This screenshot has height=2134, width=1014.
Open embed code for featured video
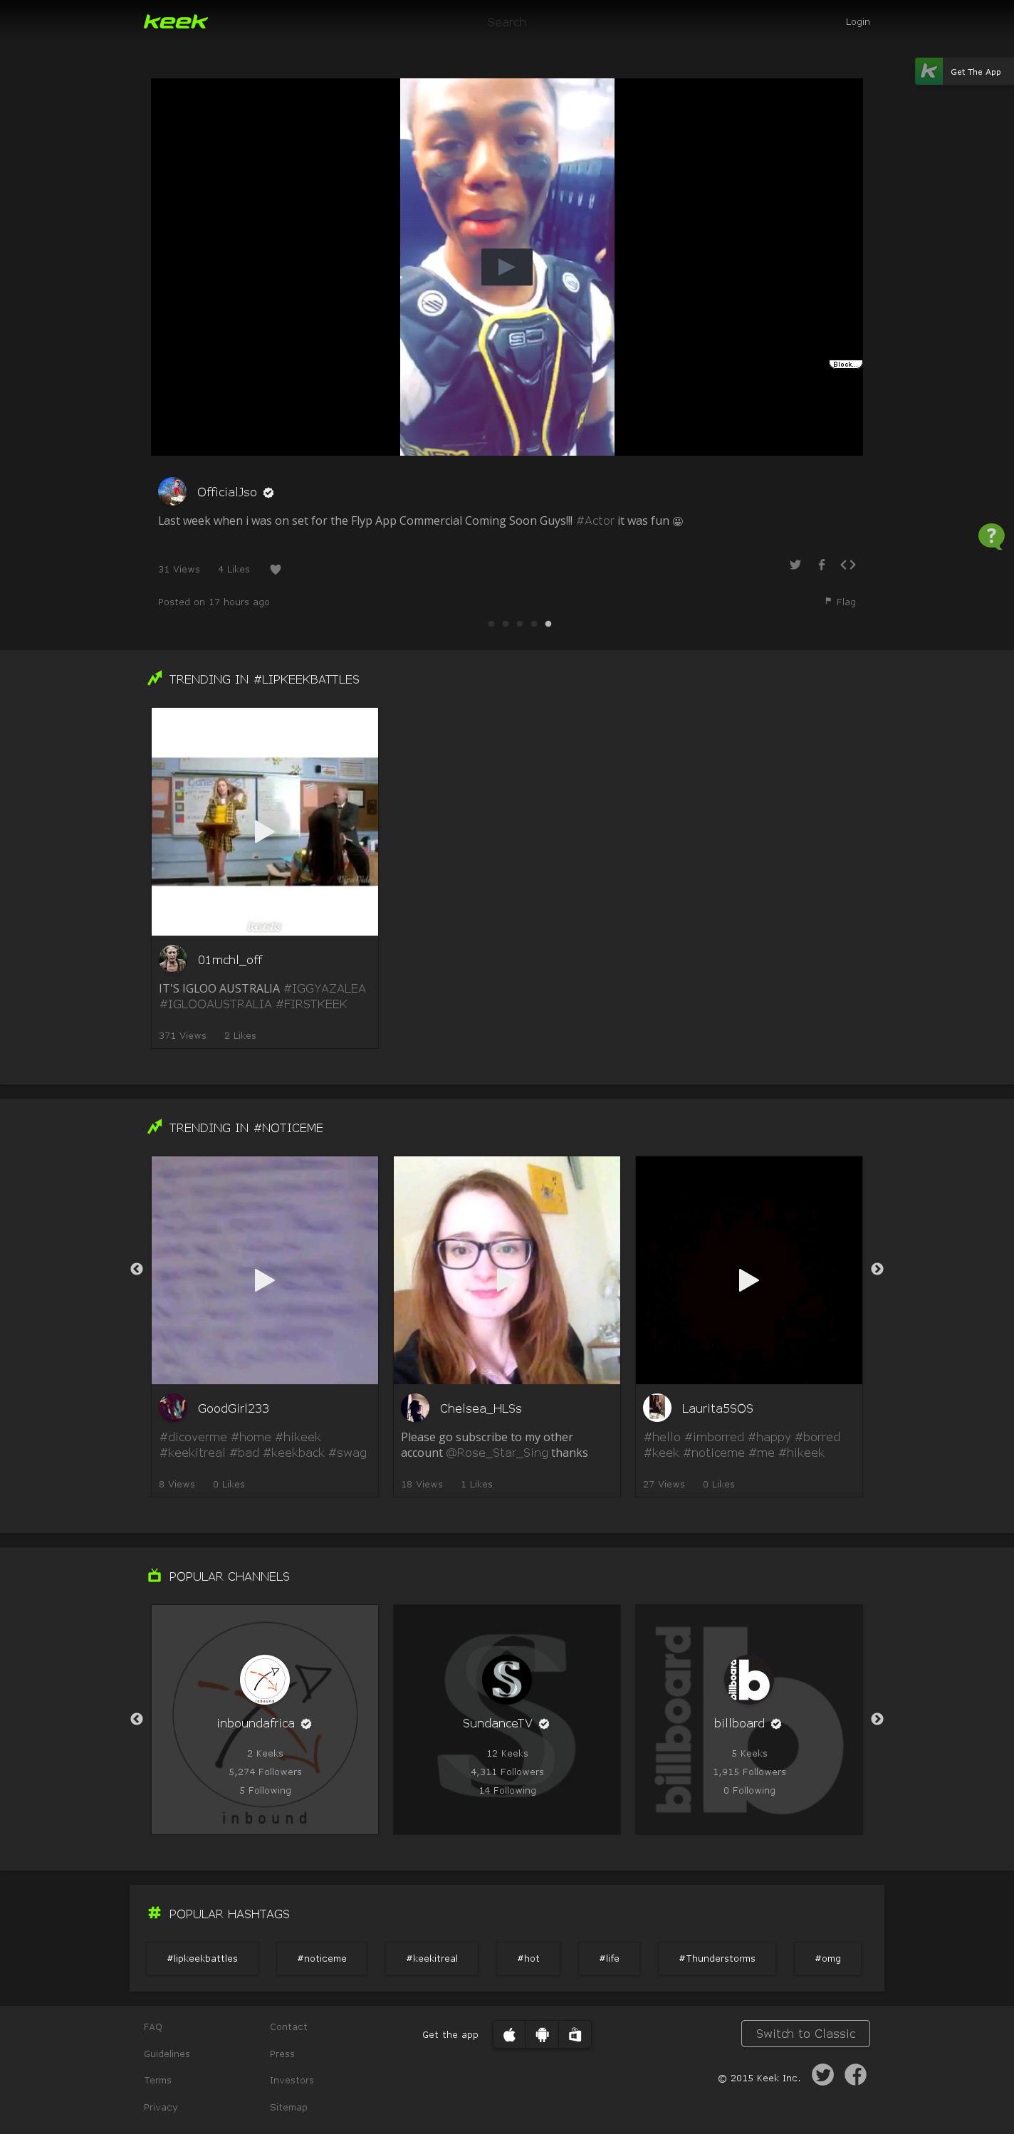[x=847, y=565]
